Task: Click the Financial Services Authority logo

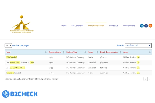Action: (x=22, y=25)
